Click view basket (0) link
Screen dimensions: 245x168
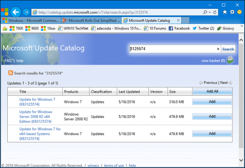pos(213,61)
